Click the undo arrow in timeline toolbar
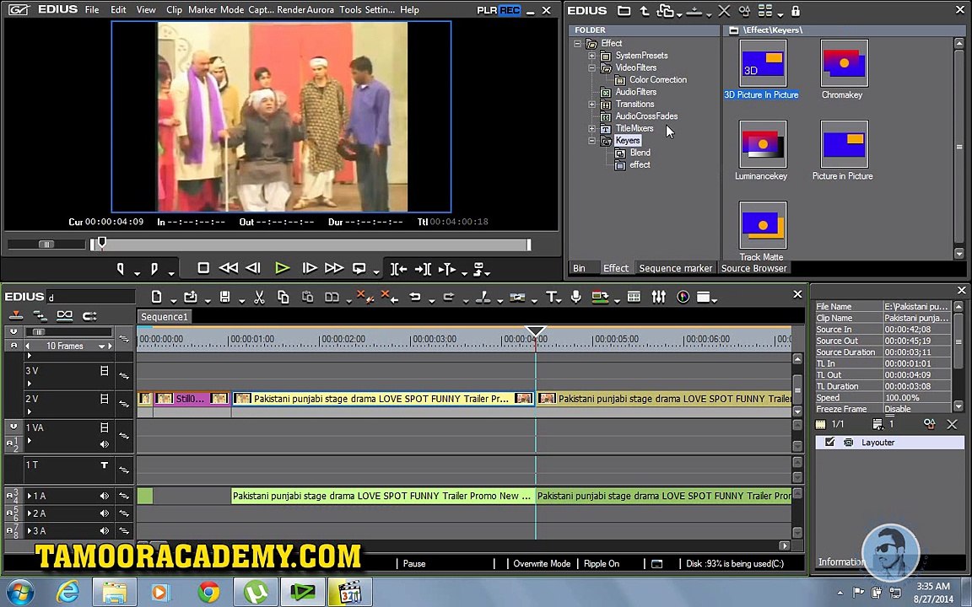The height and width of the screenshot is (607, 972). coord(415,298)
